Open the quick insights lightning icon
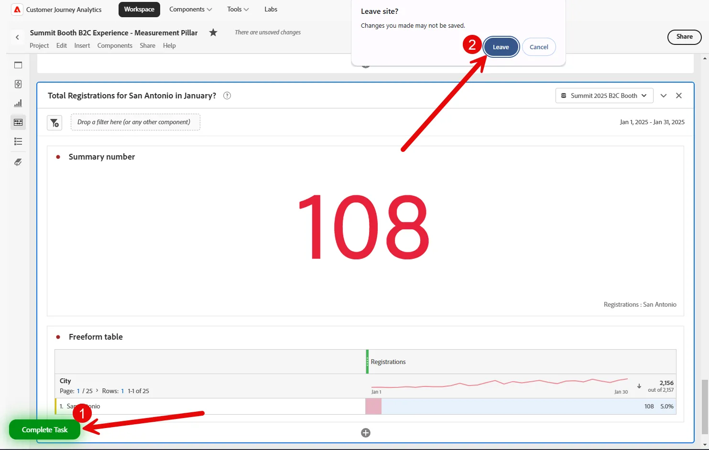 tap(18, 84)
